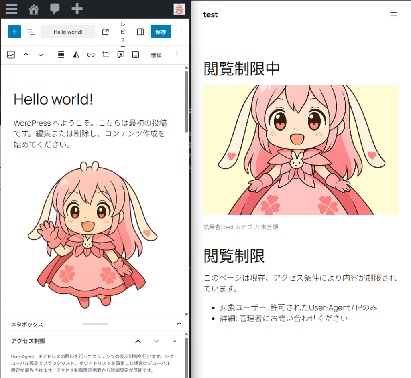Open comments via speech bubble icon
Image resolution: width=411 pixels, height=378 pixels.
(x=55, y=9)
